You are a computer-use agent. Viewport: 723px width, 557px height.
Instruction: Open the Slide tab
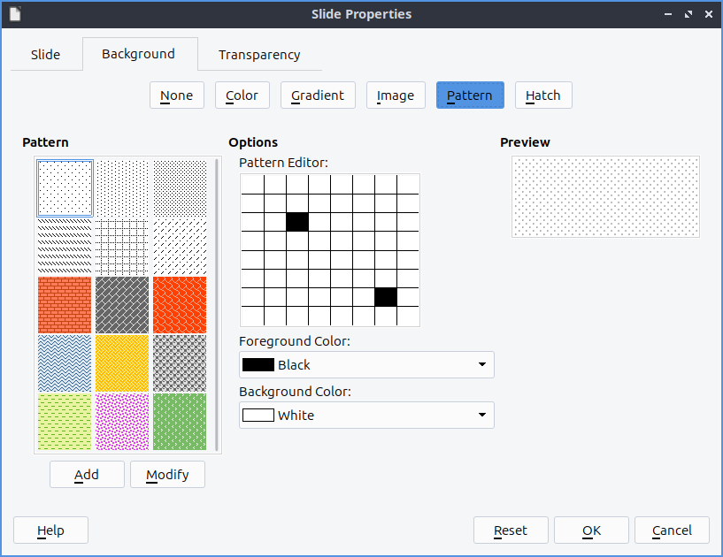pyautogui.click(x=45, y=55)
